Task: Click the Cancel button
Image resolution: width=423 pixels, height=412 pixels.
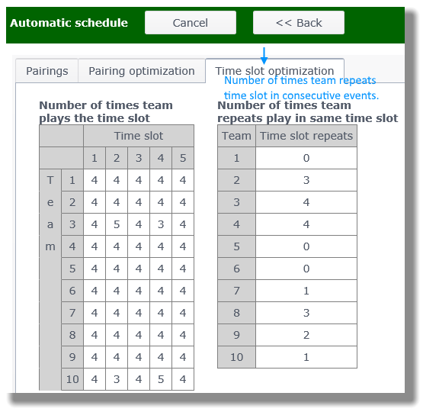Action: (191, 23)
